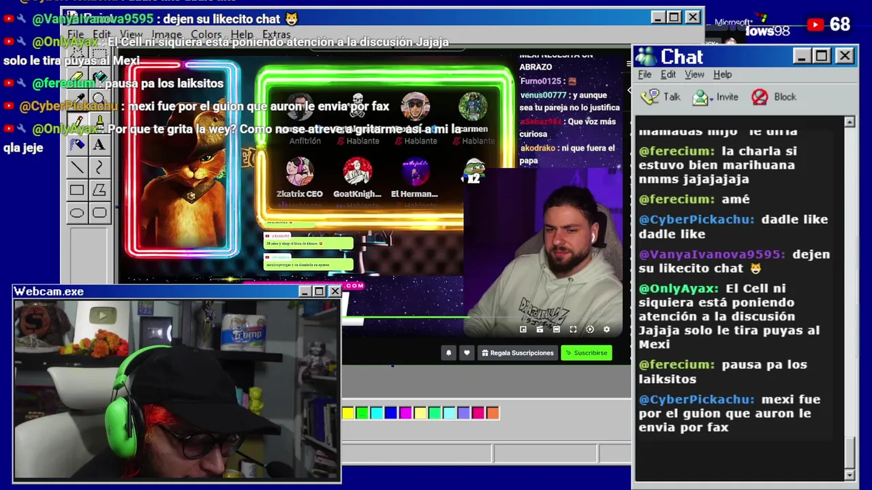Select the Rectangle shape tool
The image size is (872, 490).
pos(77,190)
